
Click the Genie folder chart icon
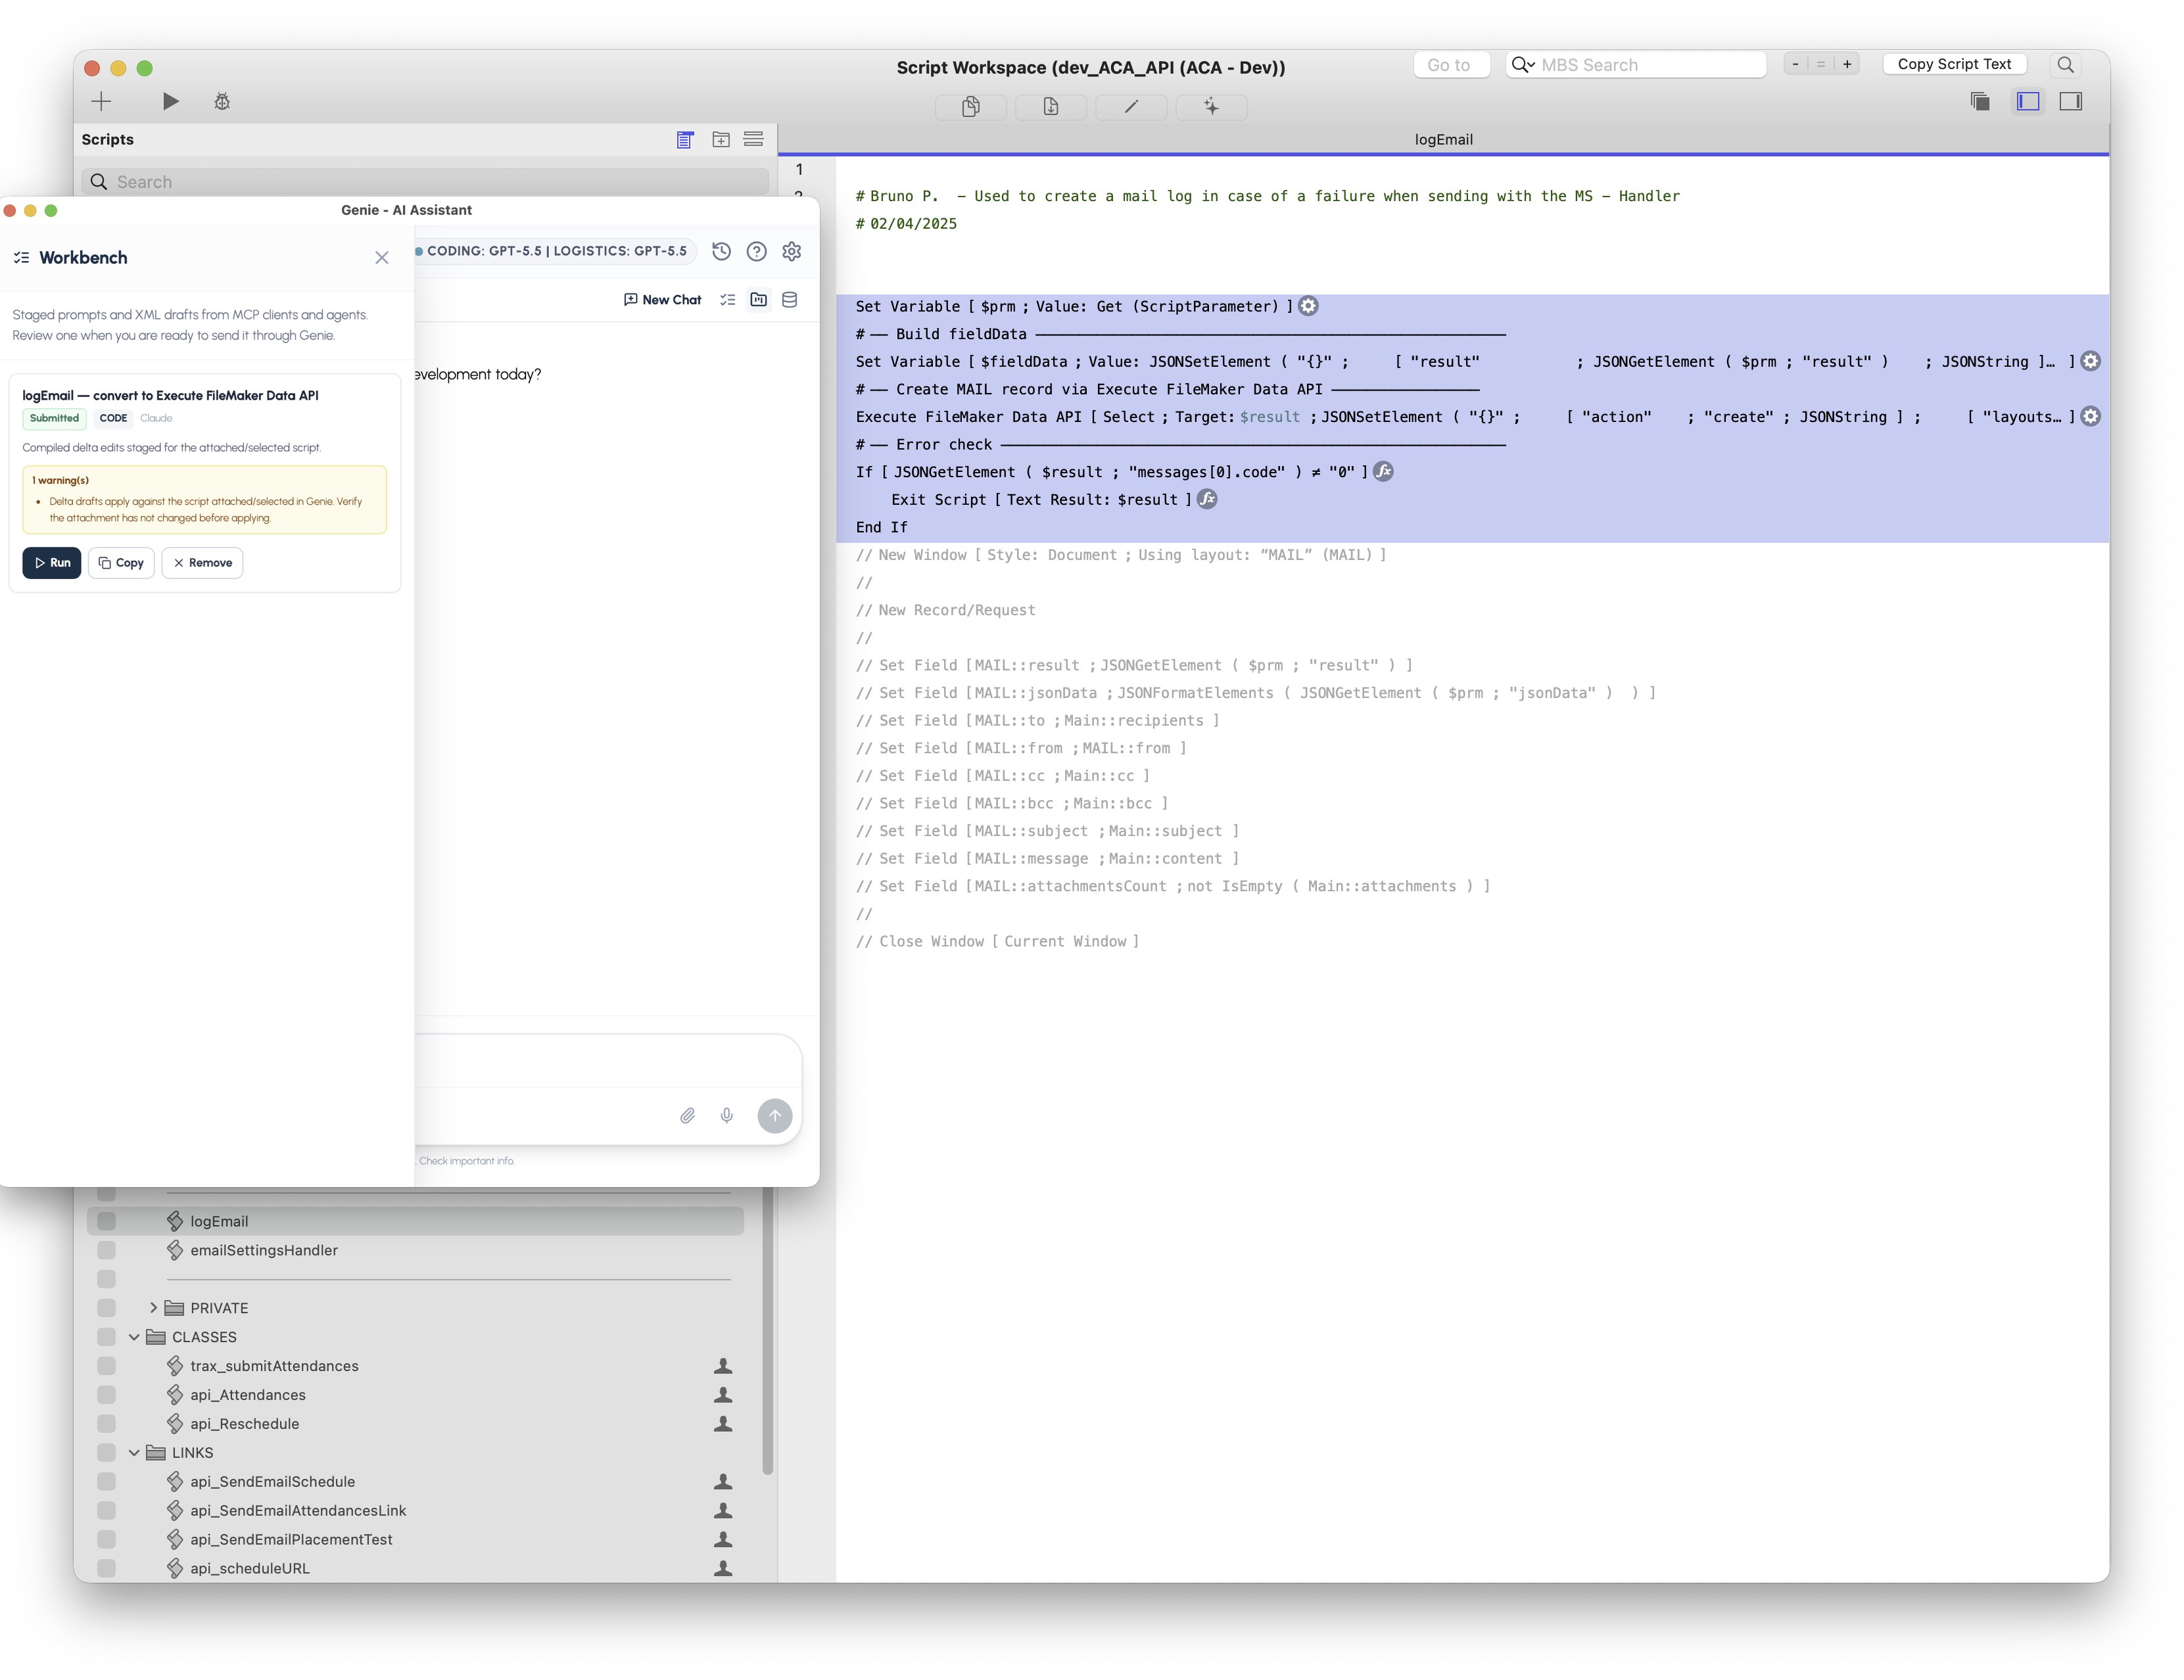tap(759, 300)
